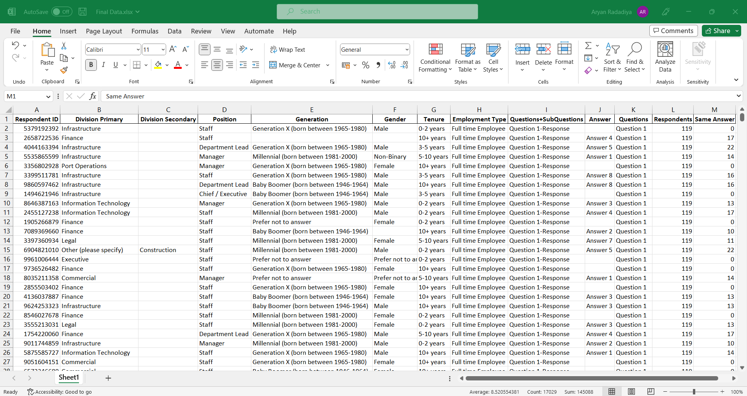Click Decrease Font Size icon
This screenshot has height=396, width=747.
pyautogui.click(x=186, y=49)
